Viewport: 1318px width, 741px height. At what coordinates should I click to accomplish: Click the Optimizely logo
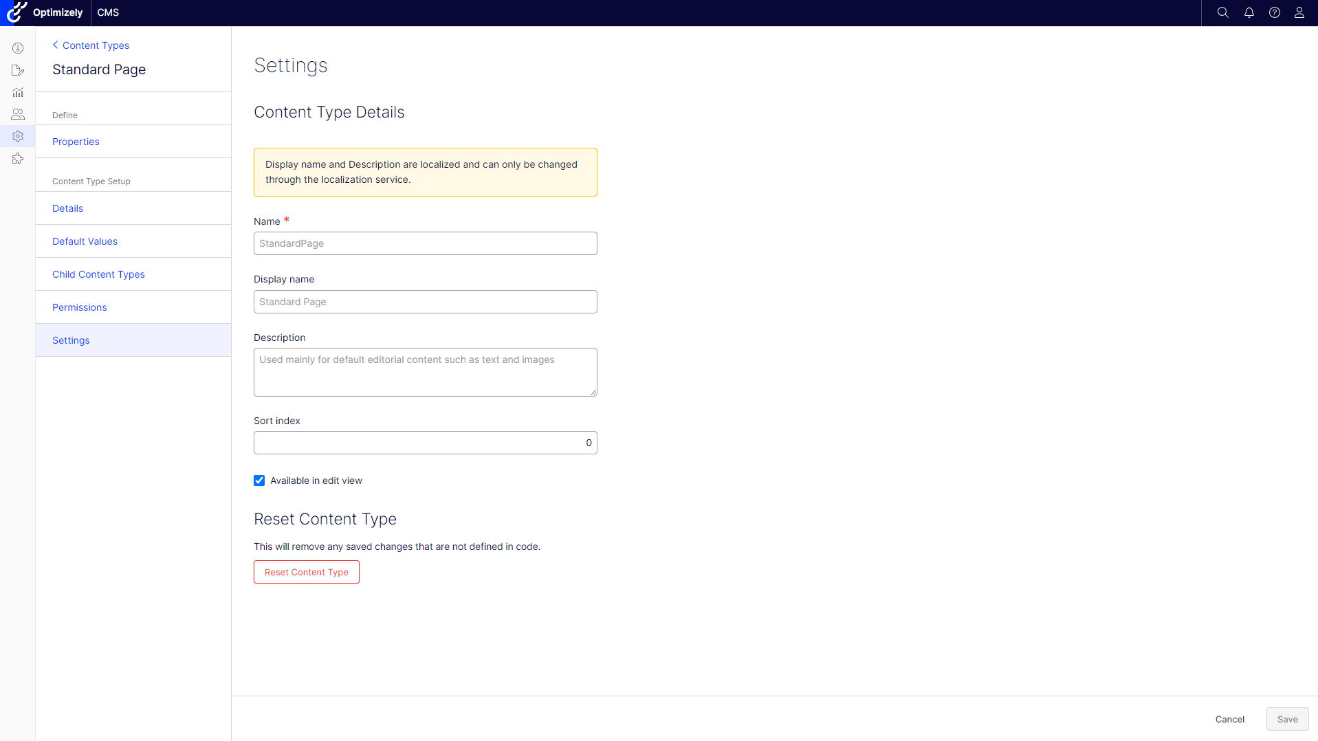[45, 12]
